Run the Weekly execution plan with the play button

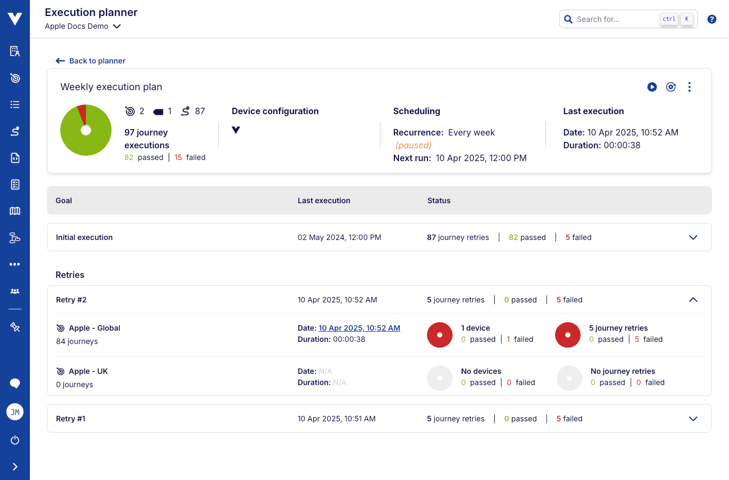pos(652,86)
